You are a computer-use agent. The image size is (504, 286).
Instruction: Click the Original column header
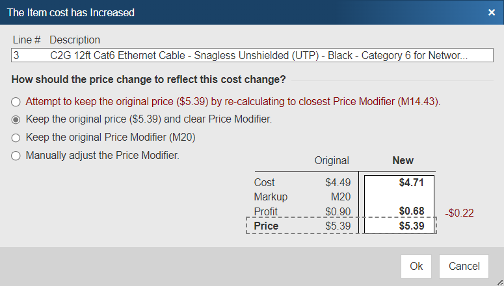click(332, 160)
